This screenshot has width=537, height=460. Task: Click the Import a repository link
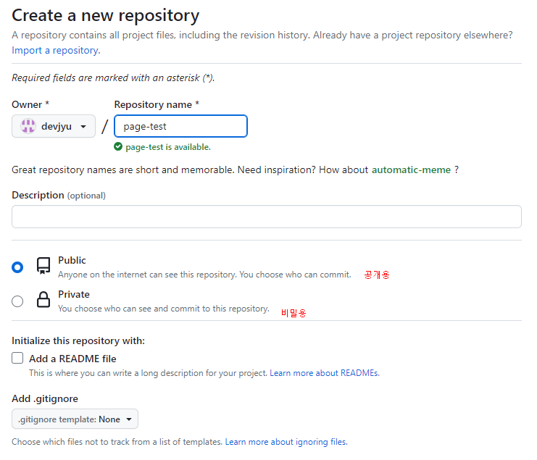tap(56, 51)
